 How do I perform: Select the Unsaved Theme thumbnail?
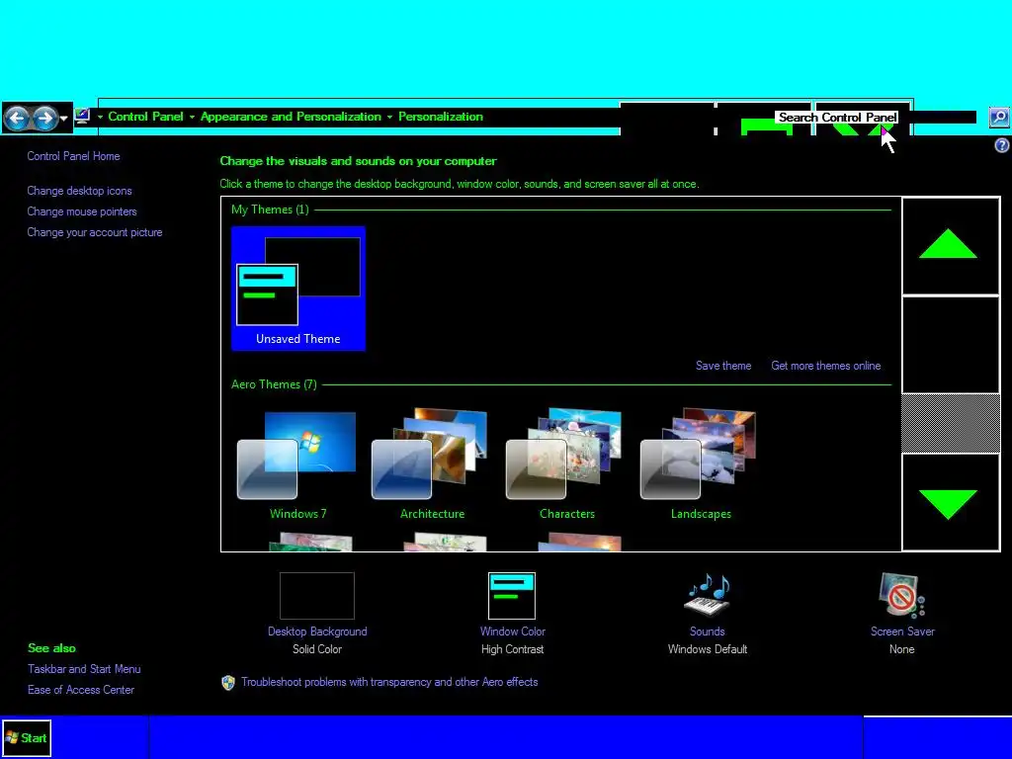click(x=298, y=289)
